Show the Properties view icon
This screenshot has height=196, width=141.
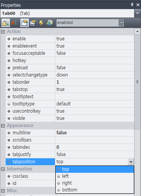coord(25,23)
